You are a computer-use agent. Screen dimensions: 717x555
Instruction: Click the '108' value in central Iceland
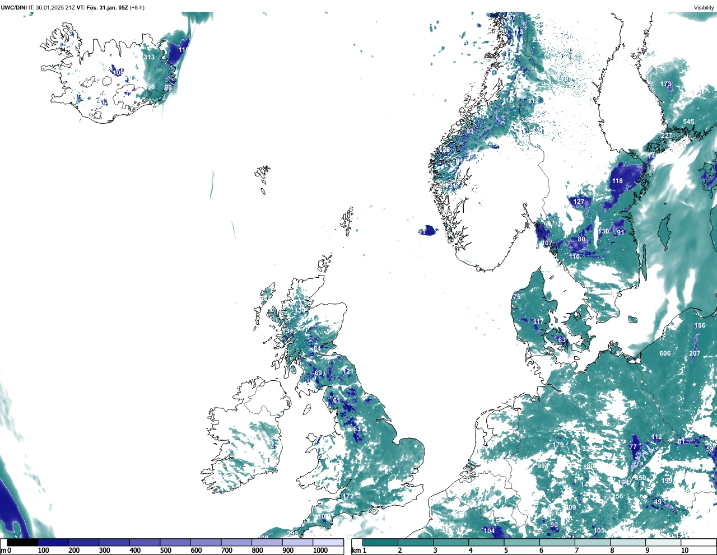pyautogui.click(x=119, y=73)
